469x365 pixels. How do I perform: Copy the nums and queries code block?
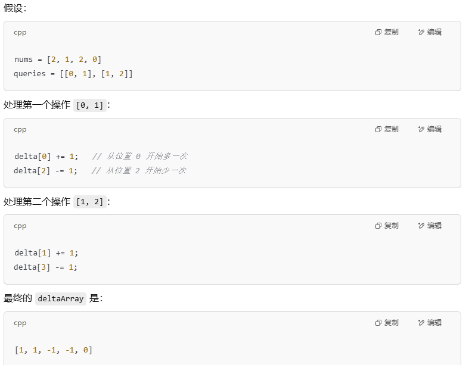387,32
